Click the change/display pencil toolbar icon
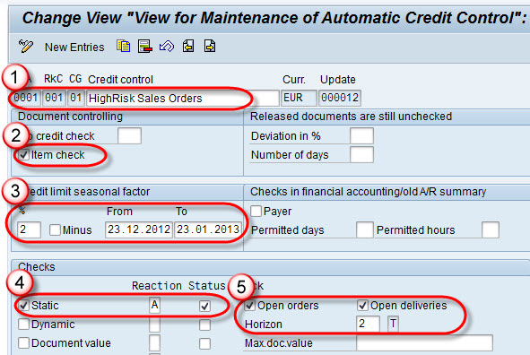This screenshot has width=530, height=355. pos(26,47)
